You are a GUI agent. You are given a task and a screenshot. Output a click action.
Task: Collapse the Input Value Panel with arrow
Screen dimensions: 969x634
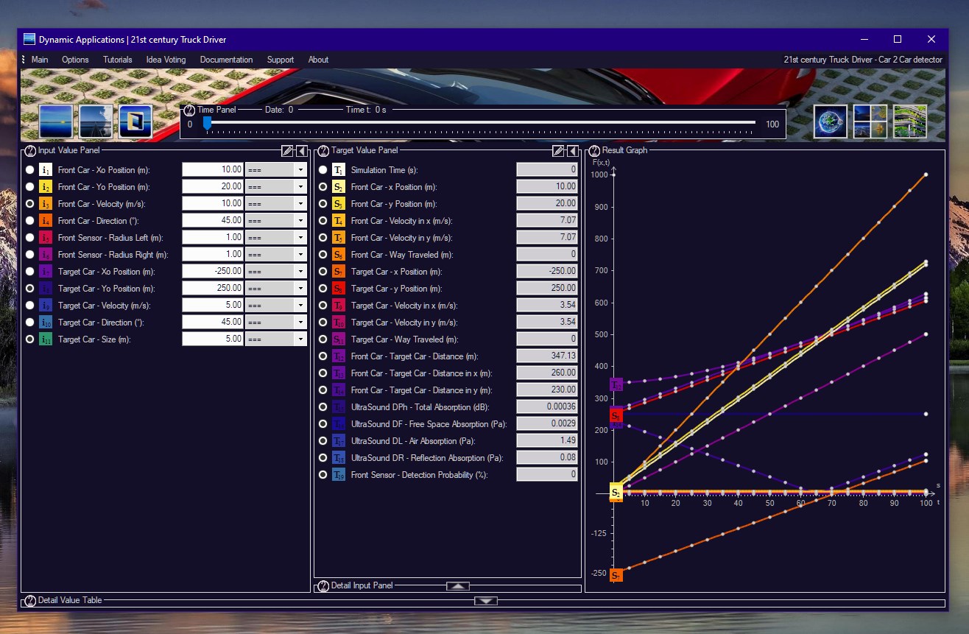(302, 151)
